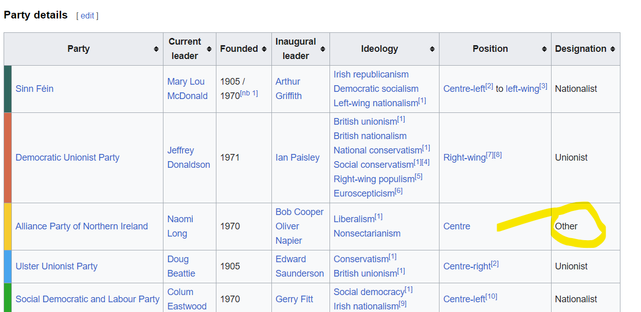
Task: Sort by Current leader column
Action: (x=209, y=49)
